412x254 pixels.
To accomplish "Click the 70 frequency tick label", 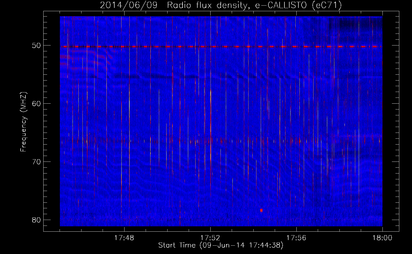I will [x=36, y=162].
